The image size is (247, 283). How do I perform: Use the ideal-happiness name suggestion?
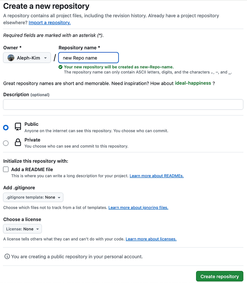tap(193, 83)
